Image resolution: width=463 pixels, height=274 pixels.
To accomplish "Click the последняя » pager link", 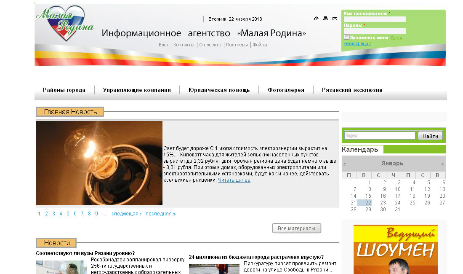I will point(161,214).
